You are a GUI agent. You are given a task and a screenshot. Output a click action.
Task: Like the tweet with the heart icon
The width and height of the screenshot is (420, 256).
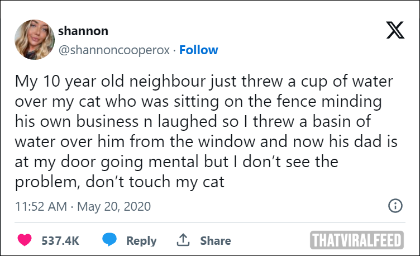point(25,240)
